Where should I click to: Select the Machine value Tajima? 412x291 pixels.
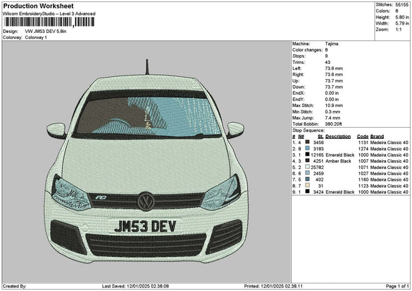point(332,44)
